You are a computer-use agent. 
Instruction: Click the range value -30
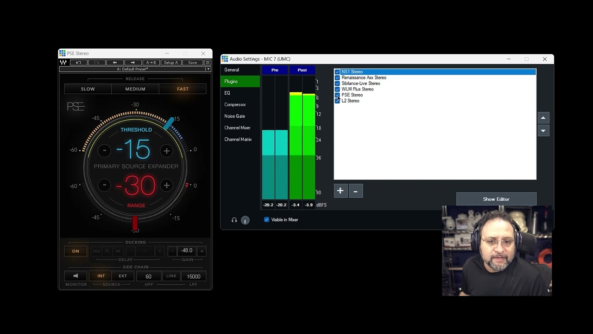coord(136,186)
